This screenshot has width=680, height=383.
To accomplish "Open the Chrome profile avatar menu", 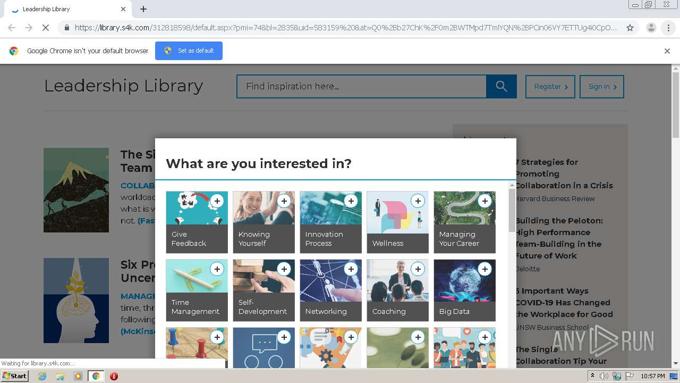I will [x=651, y=28].
